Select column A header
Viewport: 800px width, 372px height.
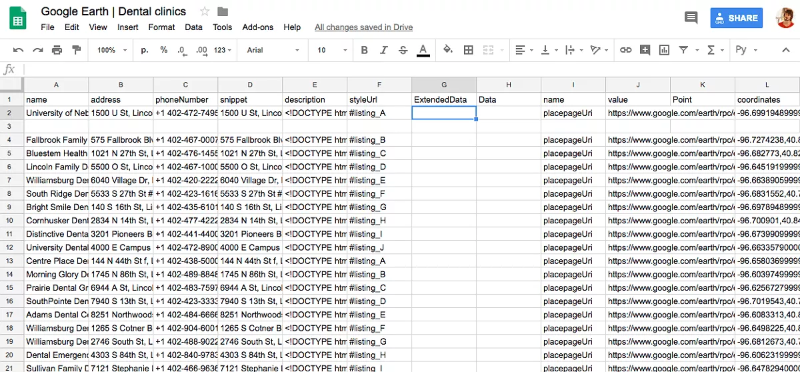point(56,85)
